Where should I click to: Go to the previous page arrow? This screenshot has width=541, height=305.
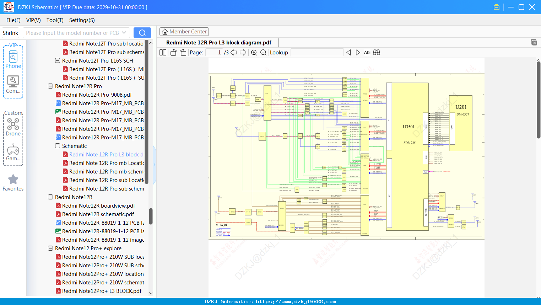click(x=234, y=52)
